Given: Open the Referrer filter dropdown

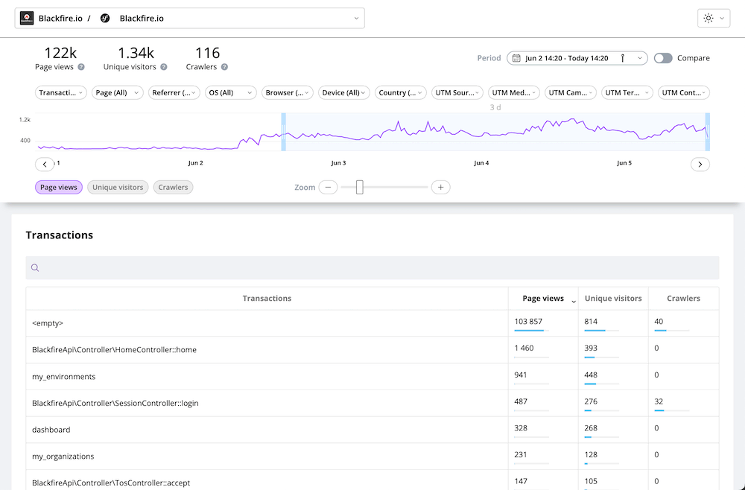Looking at the screenshot, I should (x=174, y=92).
